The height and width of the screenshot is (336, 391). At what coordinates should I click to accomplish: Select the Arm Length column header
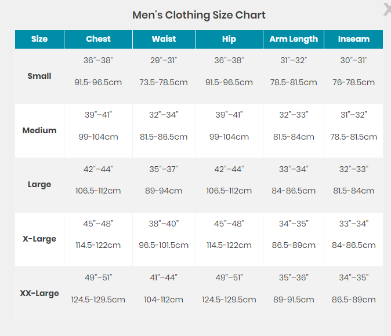(294, 39)
